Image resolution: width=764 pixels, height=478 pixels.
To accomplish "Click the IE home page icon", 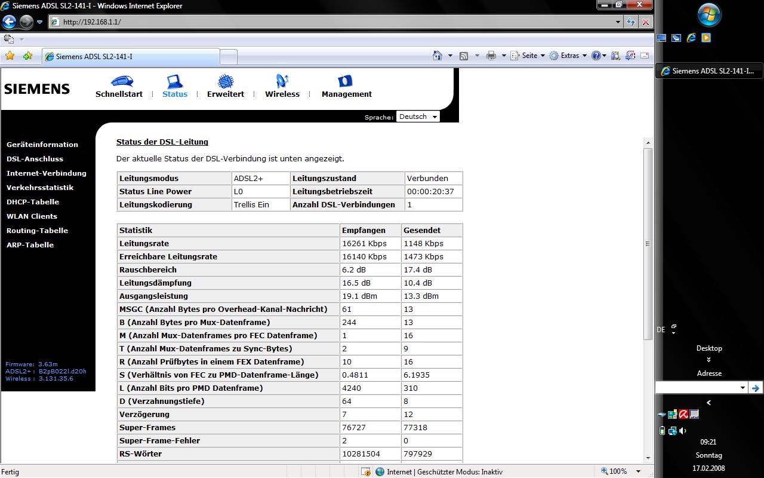I will click(438, 56).
